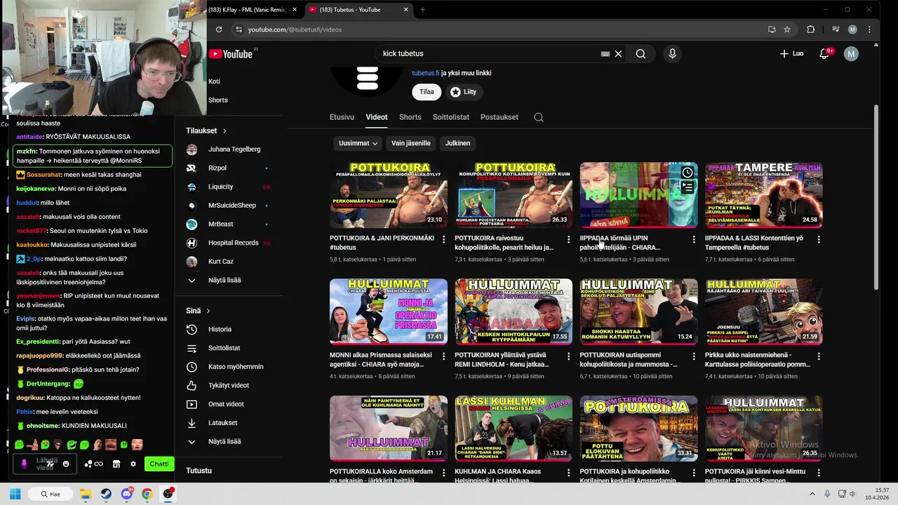Click the page vertical scrollbar

876,196
